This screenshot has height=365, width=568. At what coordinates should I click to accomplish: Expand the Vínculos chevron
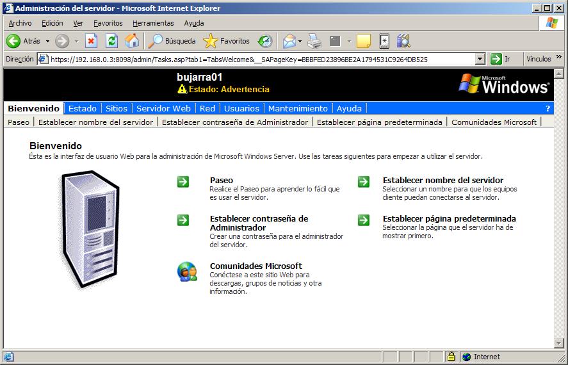coord(558,57)
